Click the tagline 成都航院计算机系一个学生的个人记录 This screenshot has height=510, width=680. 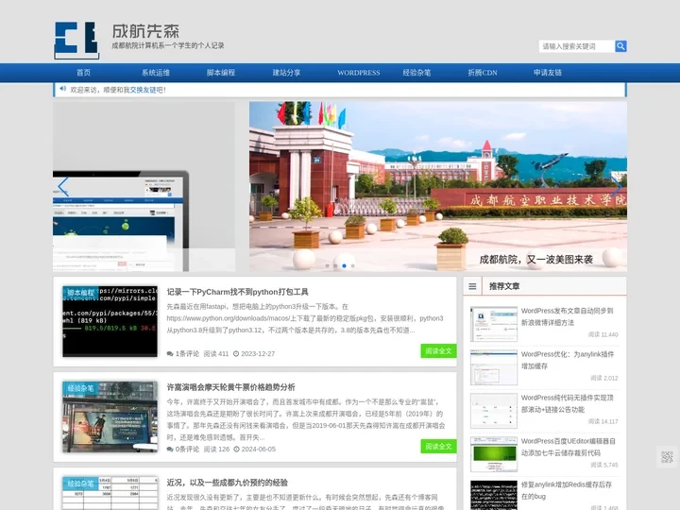(168, 45)
